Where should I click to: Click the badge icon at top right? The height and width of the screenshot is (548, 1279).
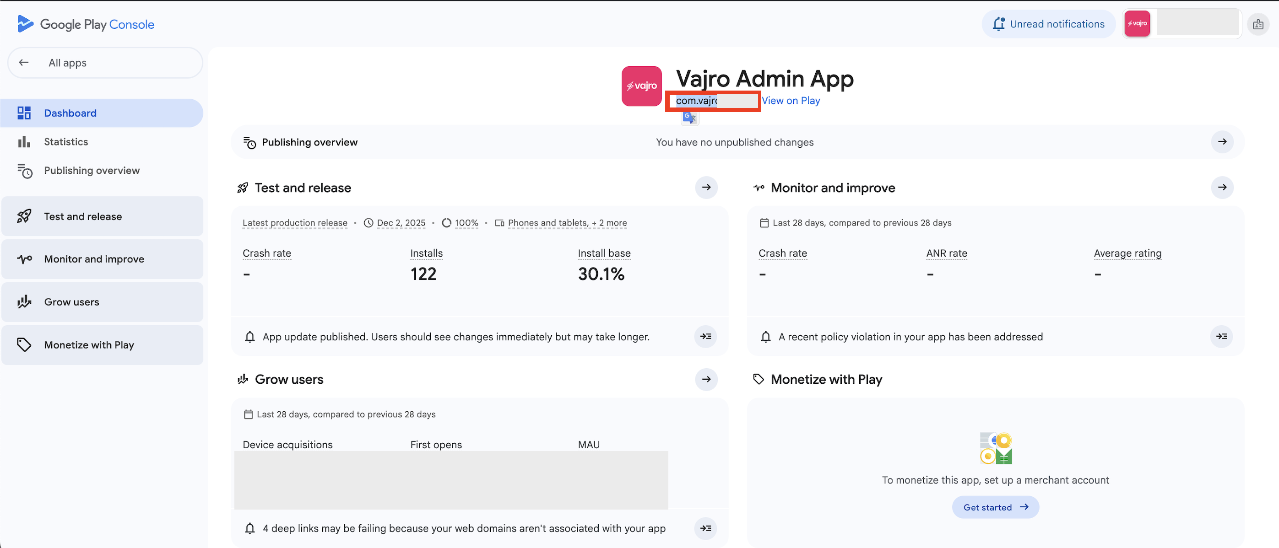pyautogui.click(x=1257, y=24)
